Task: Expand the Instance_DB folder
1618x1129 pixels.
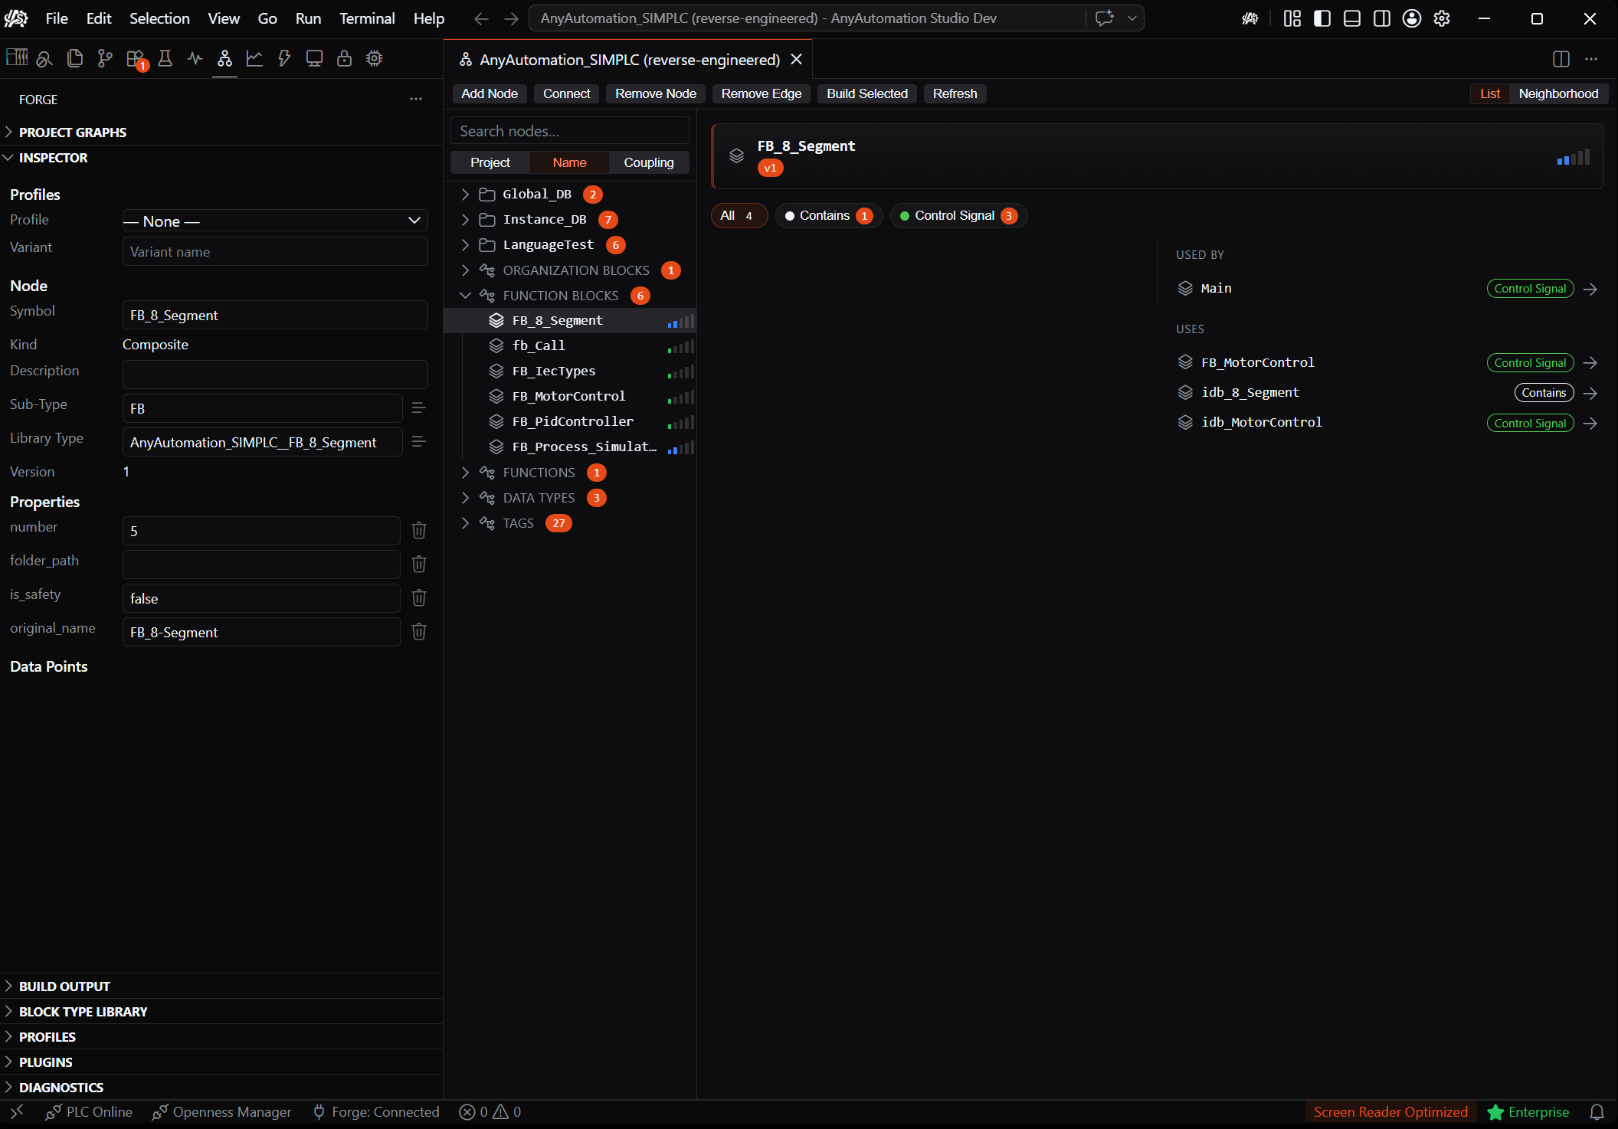Action: pyautogui.click(x=465, y=220)
